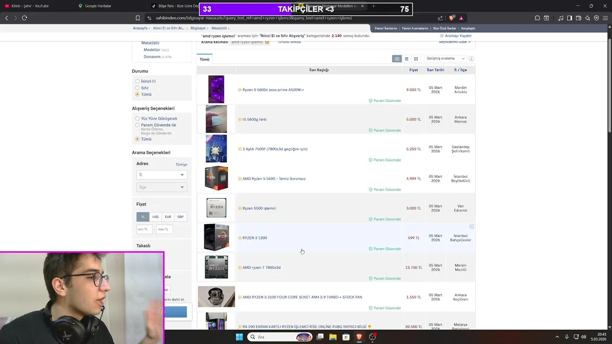Open Brave Shields lion icon
Screen dimensions: 612x344
click(452, 18)
